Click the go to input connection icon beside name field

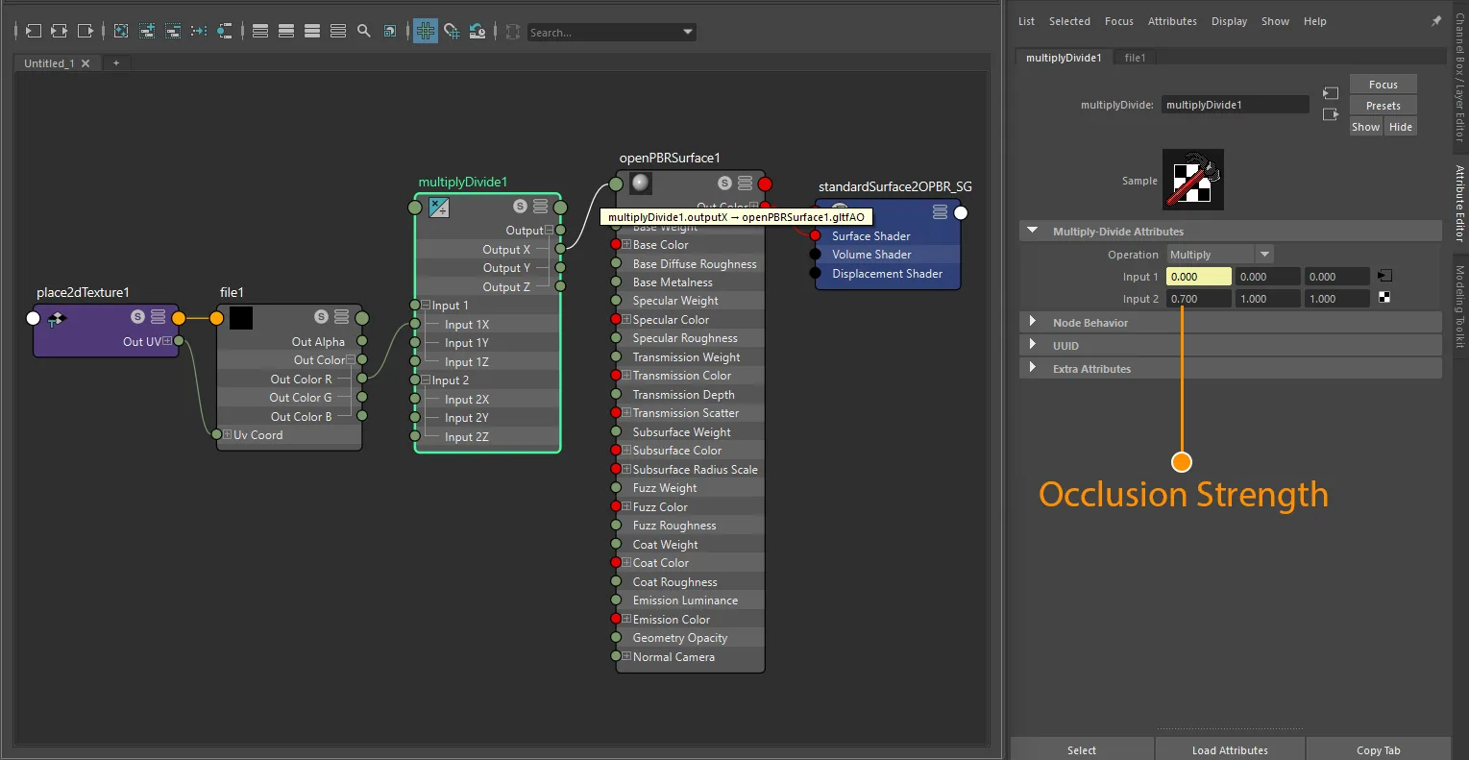click(1331, 93)
